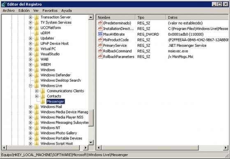Click the '(valor no establecido)' data cell

[185, 23]
